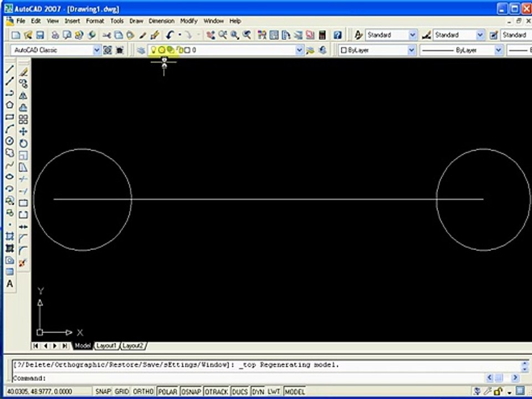This screenshot has height=399, width=532.
Task: Open the Modify menu
Action: [x=188, y=21]
